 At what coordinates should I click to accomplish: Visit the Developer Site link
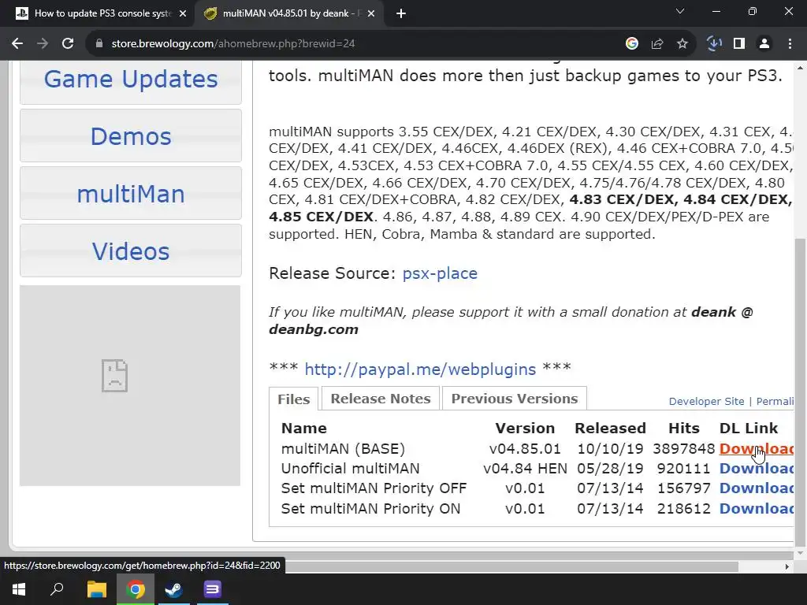coord(706,401)
